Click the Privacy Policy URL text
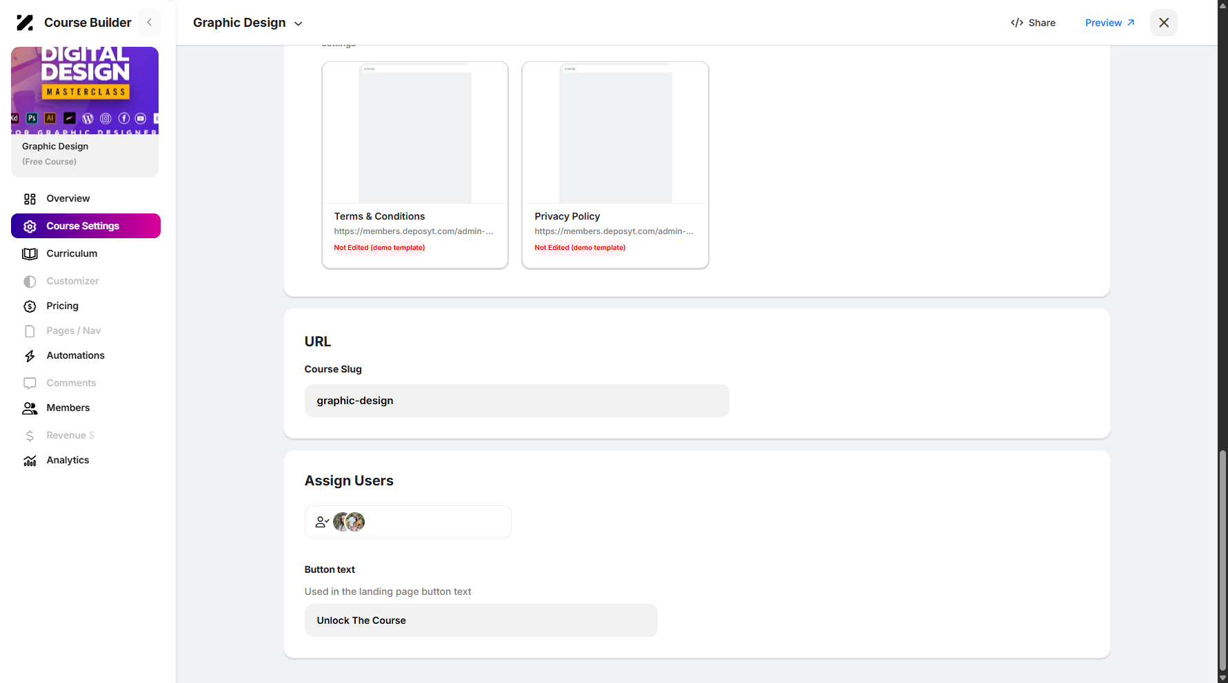1228x683 pixels. tap(614, 231)
